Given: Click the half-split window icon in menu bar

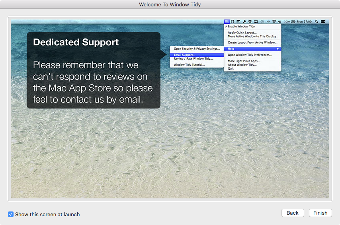Looking at the screenshot, I should [x=233, y=21].
